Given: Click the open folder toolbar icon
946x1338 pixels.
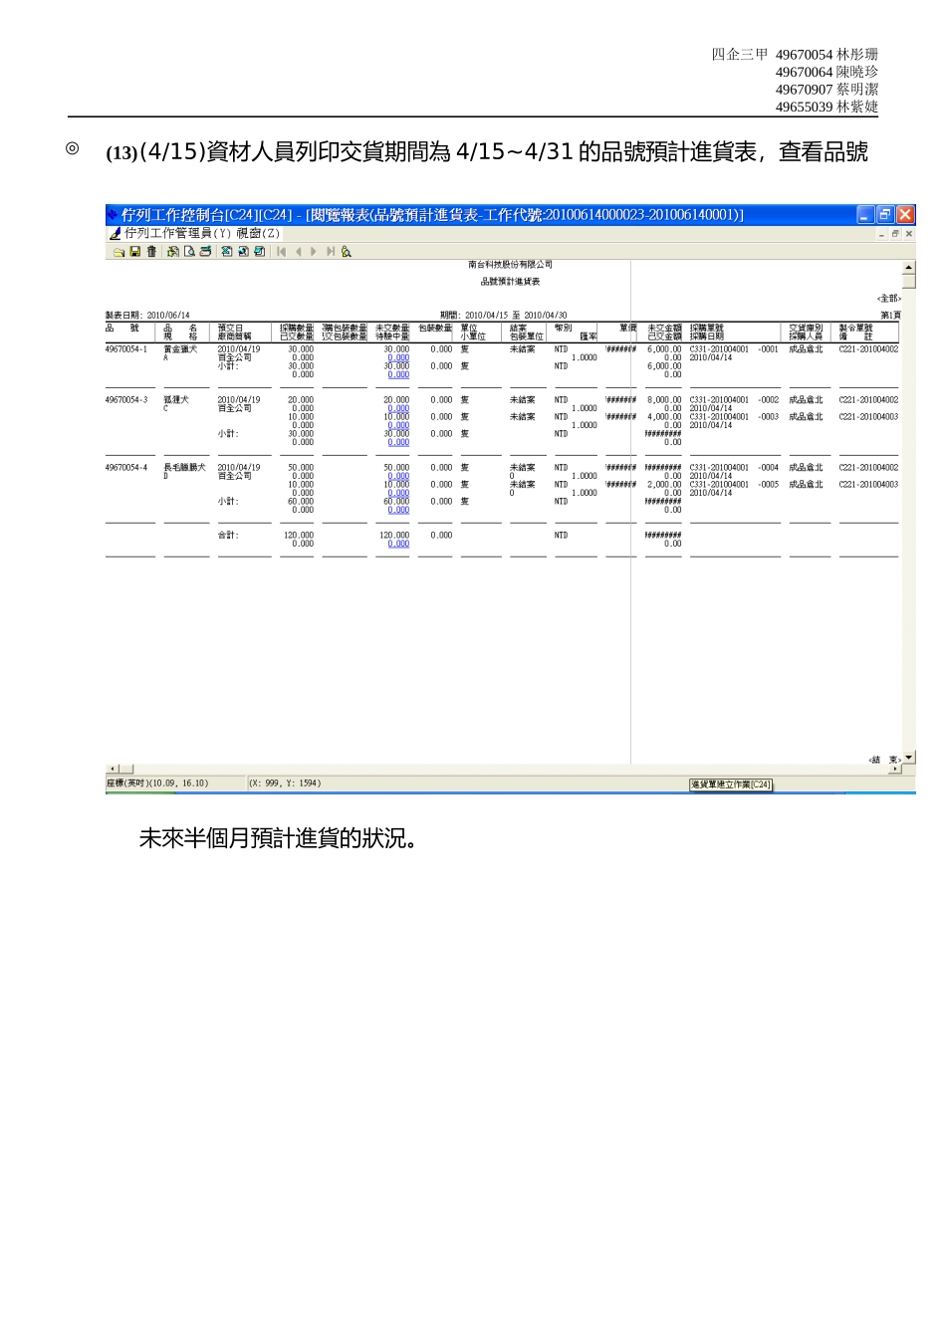Looking at the screenshot, I should (119, 252).
